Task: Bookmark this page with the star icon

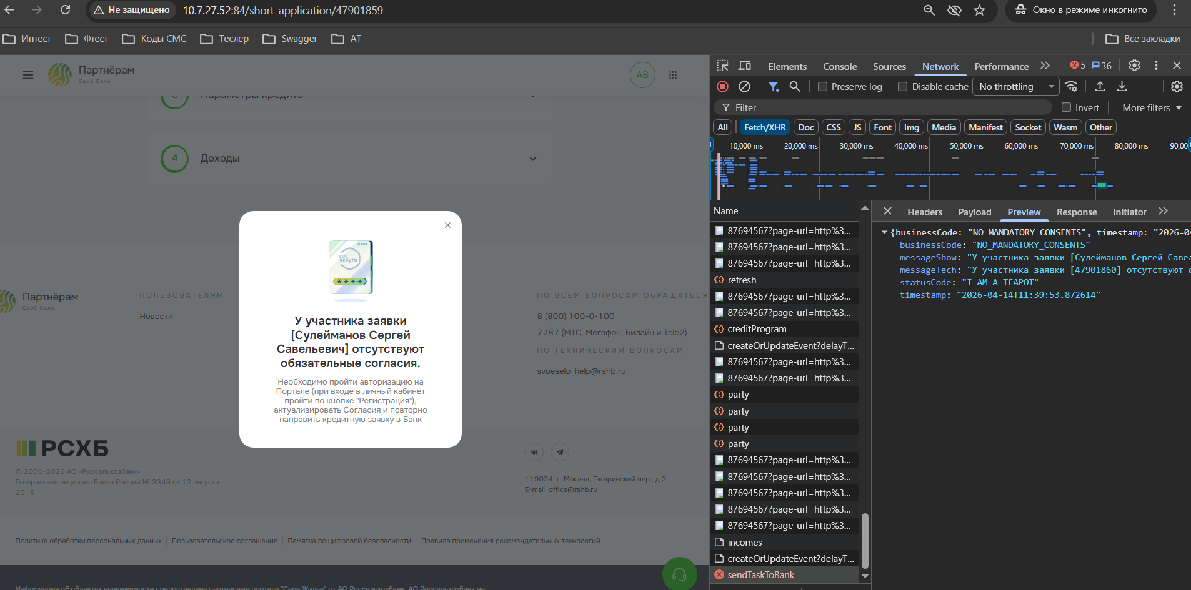Action: coord(979,10)
